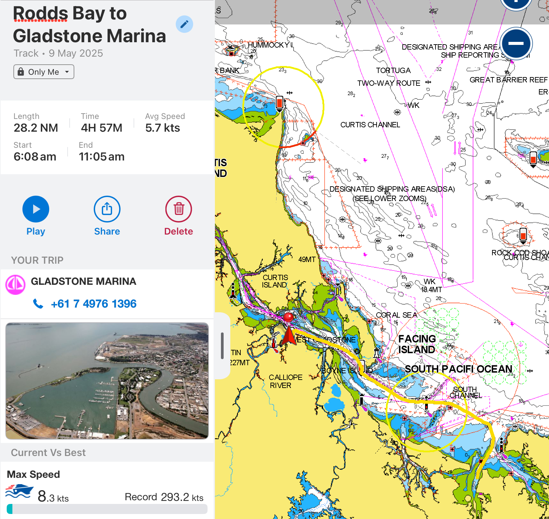Delete this track with trash icon
The image size is (549, 519).
tap(178, 209)
